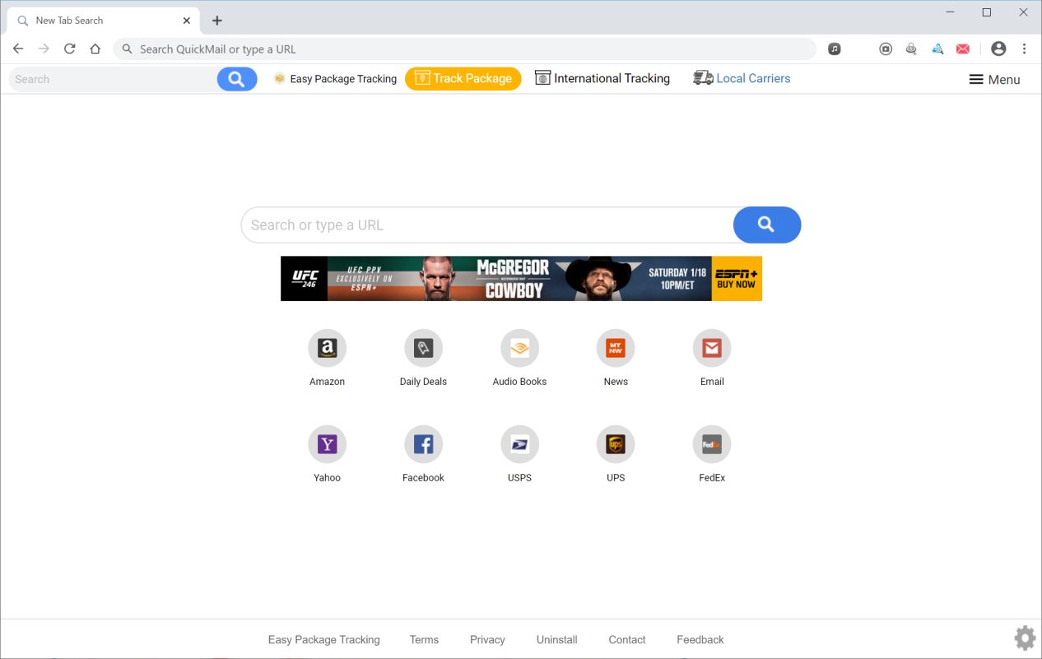The height and width of the screenshot is (659, 1042).
Task: Open Easy Package Tracking footer link
Action: point(324,639)
